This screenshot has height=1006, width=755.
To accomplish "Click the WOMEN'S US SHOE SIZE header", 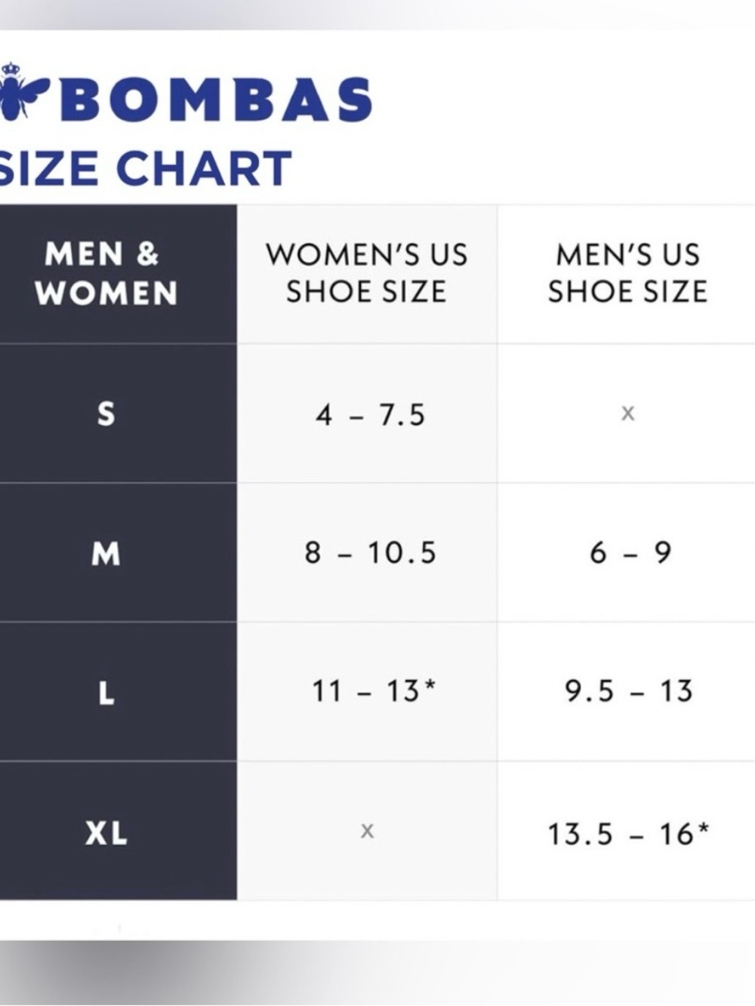I will pyautogui.click(x=367, y=273).
